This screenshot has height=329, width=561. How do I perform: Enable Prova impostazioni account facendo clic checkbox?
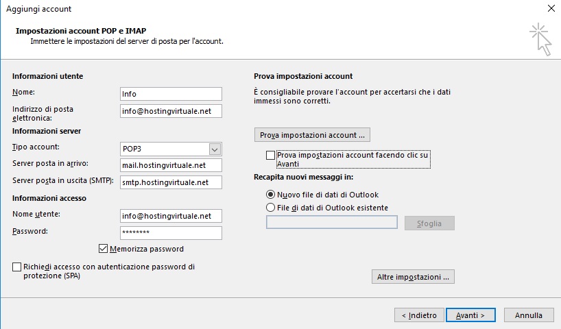pyautogui.click(x=270, y=155)
